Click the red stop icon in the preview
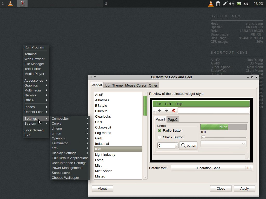This screenshot has height=199, width=266. pos(174,110)
